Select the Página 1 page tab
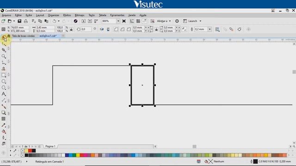 click(x=50, y=146)
